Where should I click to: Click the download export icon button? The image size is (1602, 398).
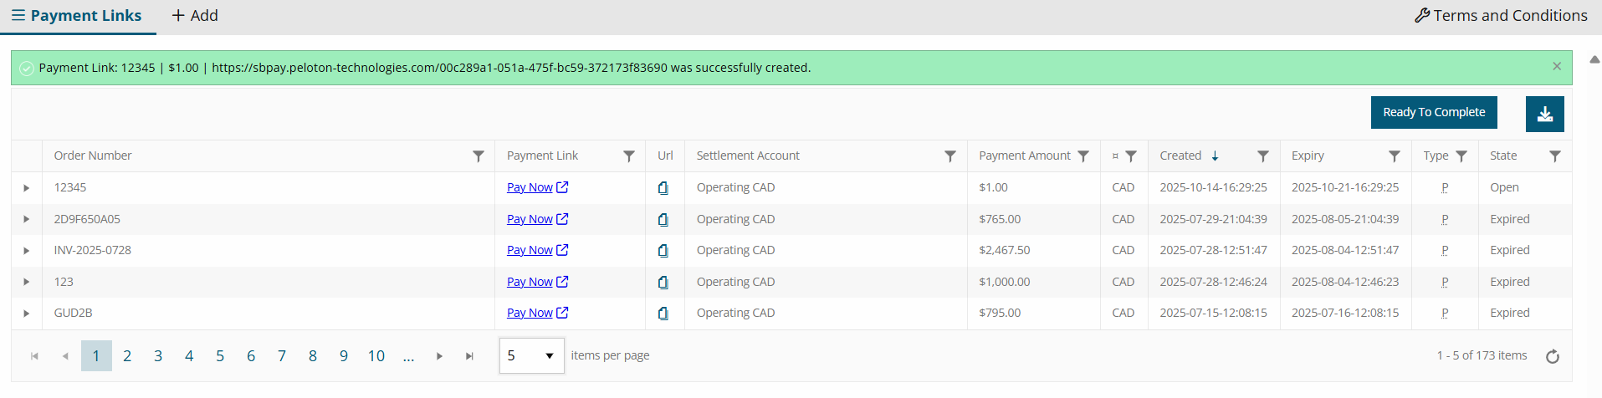(x=1544, y=114)
